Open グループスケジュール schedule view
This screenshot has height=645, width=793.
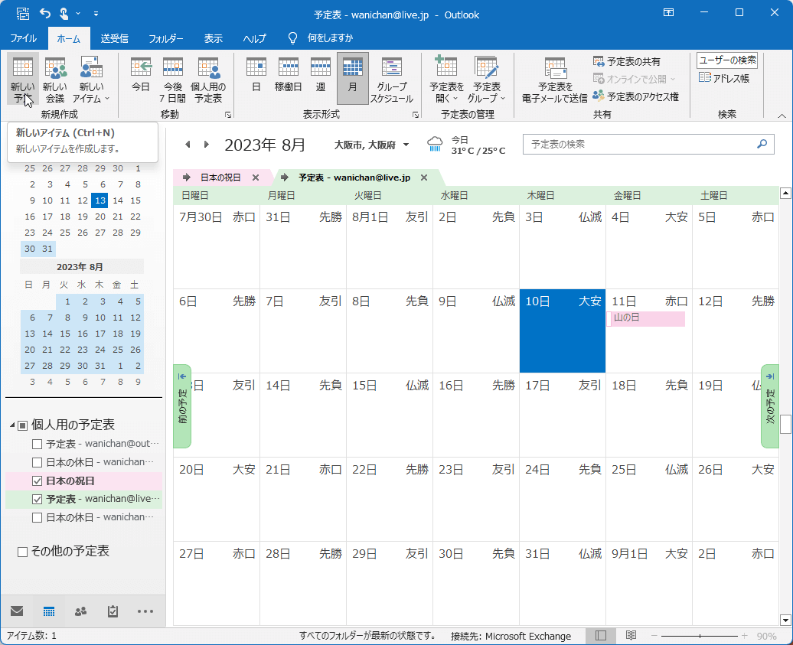[x=392, y=79]
